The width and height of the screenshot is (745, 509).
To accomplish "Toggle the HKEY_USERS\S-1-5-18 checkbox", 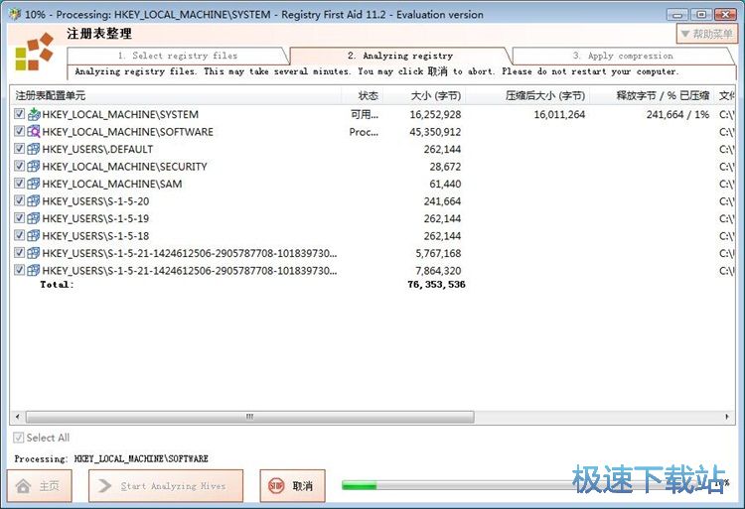I will click(19, 235).
